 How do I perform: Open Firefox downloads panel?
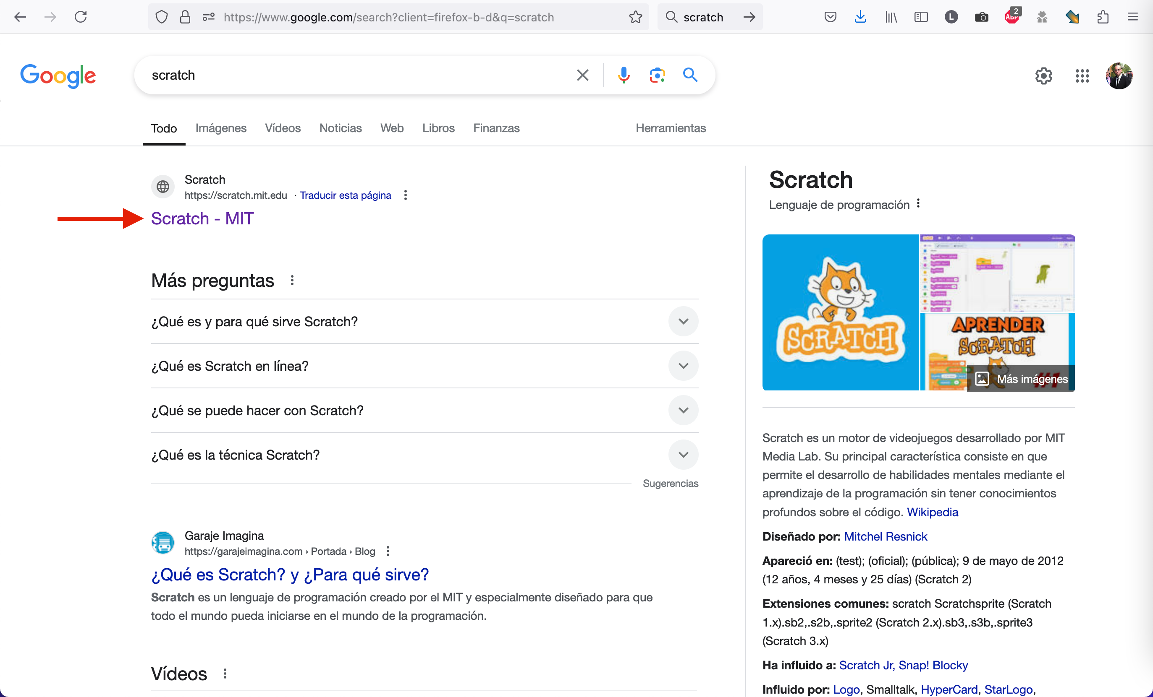click(860, 17)
